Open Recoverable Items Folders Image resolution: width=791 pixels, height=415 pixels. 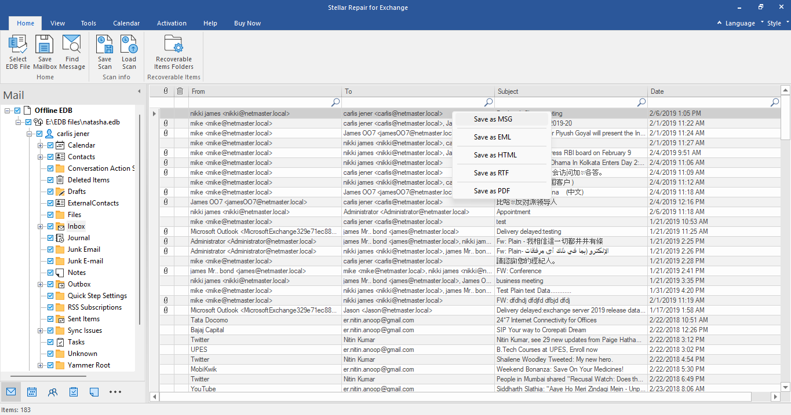click(x=174, y=52)
